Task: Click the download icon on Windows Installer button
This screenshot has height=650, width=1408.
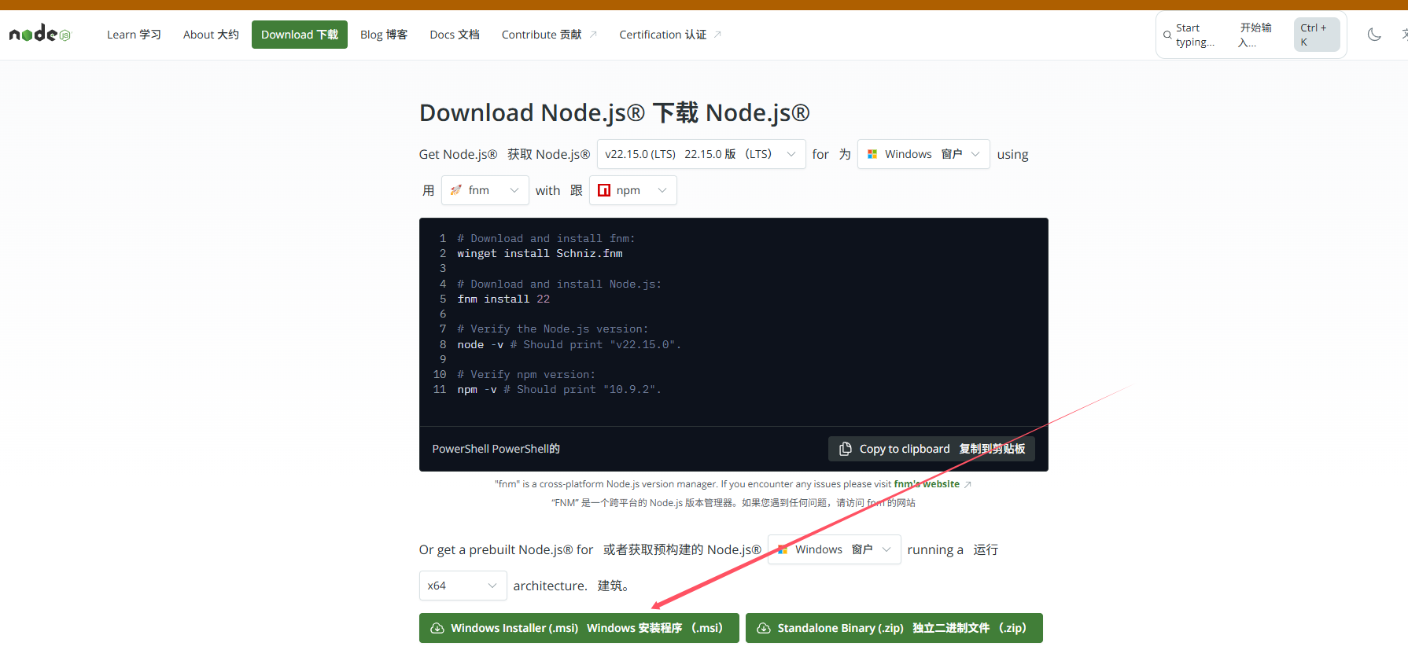Action: coord(437,628)
